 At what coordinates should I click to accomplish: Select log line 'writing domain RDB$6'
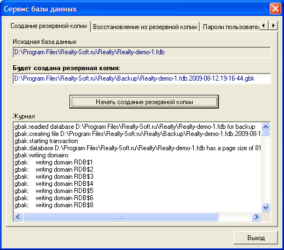tap(54, 198)
